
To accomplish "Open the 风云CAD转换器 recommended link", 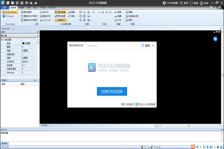I will 145,104.
